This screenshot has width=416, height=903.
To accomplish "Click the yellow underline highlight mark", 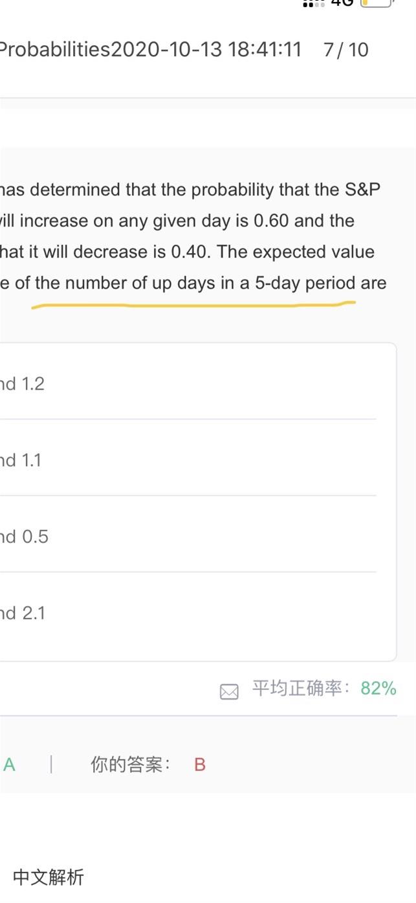I will (193, 304).
